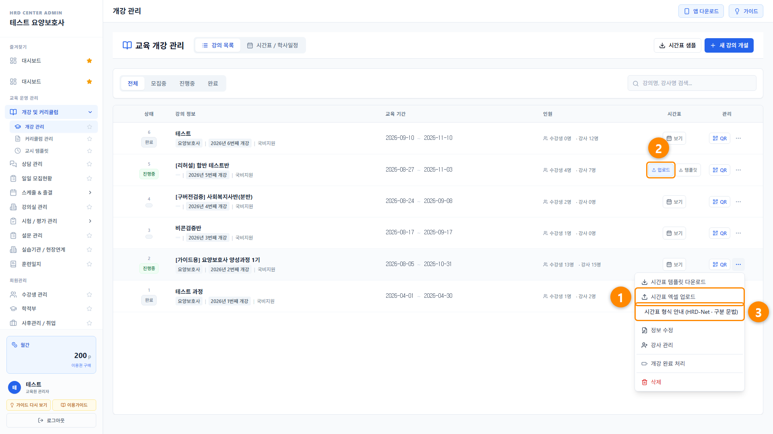Viewport: 773px width, 434px height.
Task: Open the 가이드 lightbulb button
Action: point(746,11)
